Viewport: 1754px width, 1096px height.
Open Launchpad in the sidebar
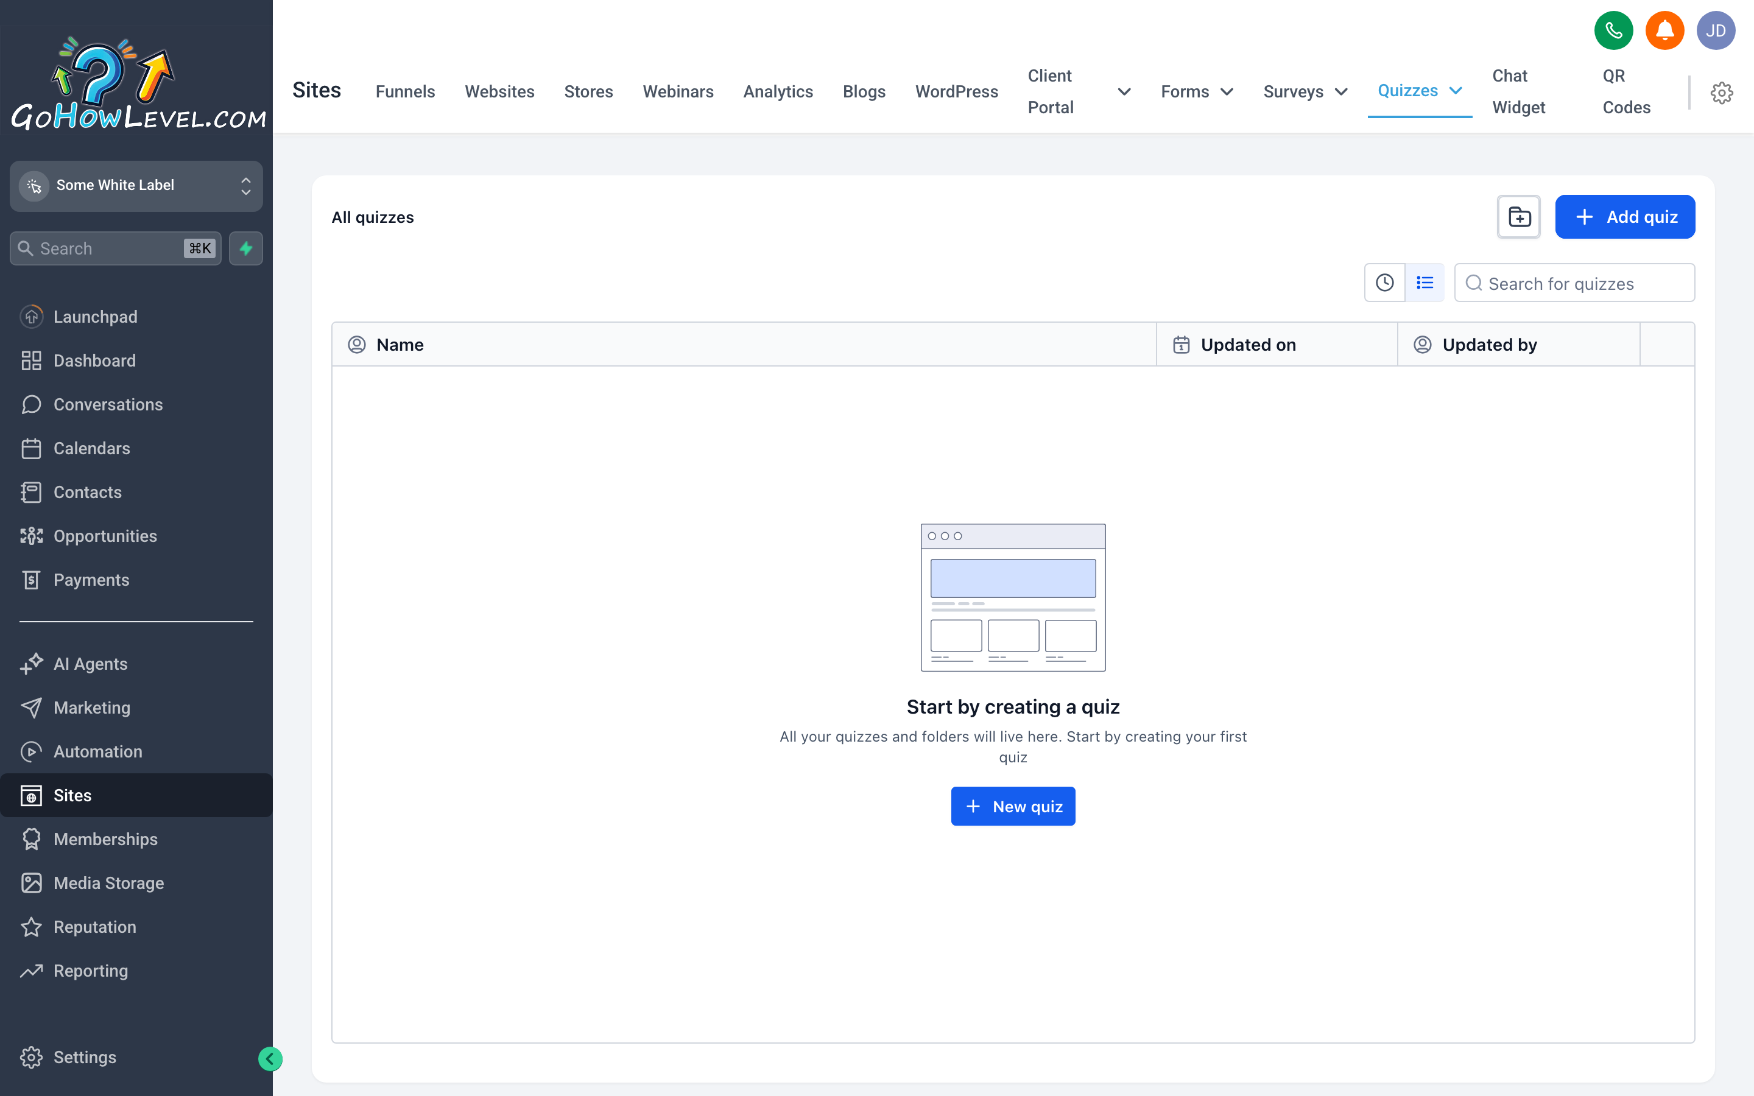tap(136, 317)
